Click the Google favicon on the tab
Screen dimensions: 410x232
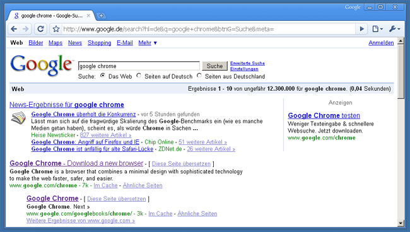pos(16,16)
